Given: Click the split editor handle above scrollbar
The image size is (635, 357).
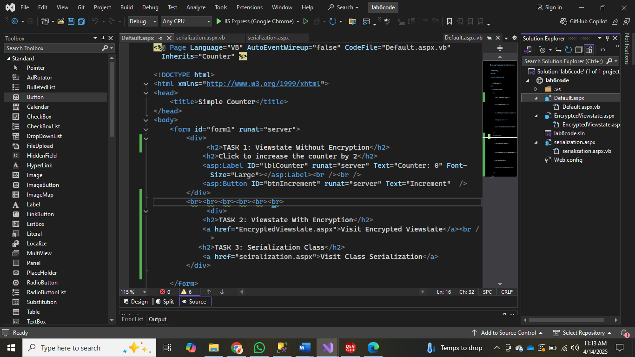Looking at the screenshot, I should (500, 48).
